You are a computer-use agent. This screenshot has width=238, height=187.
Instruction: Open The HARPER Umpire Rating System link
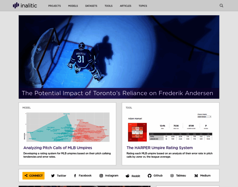(x=160, y=148)
